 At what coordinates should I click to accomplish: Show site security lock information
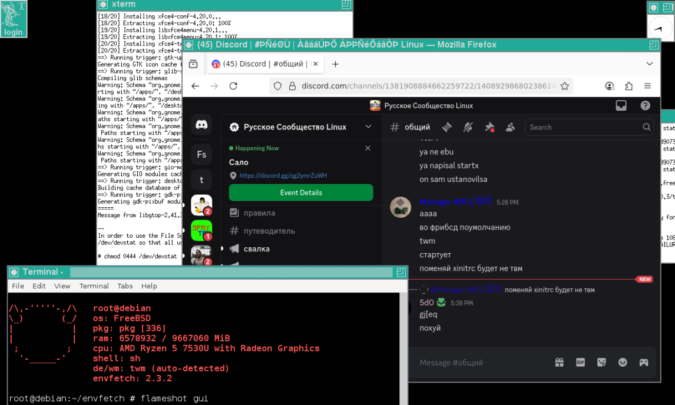pos(292,86)
